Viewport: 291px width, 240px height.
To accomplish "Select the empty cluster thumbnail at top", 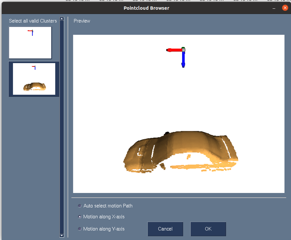I will tap(30, 43).
